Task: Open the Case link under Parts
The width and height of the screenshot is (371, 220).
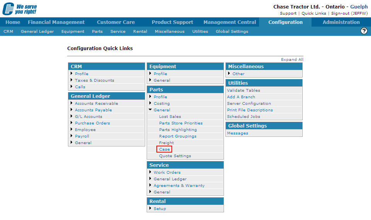Action: [164, 149]
